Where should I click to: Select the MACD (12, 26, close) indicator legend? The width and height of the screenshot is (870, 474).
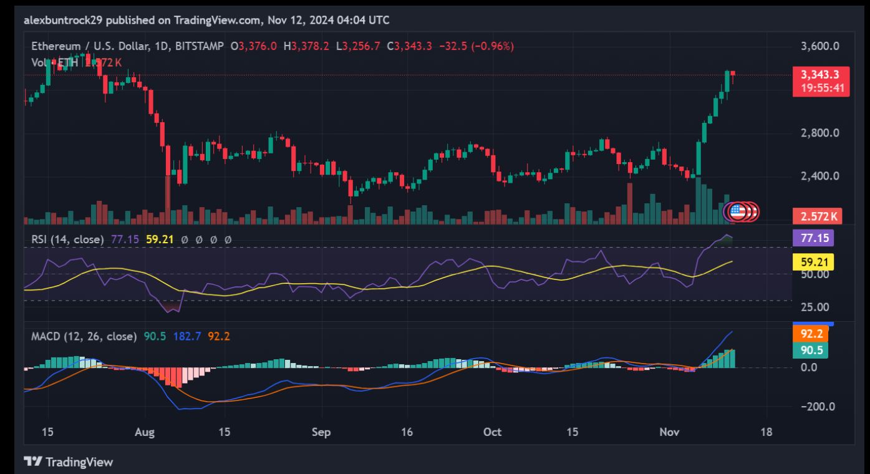tap(84, 336)
